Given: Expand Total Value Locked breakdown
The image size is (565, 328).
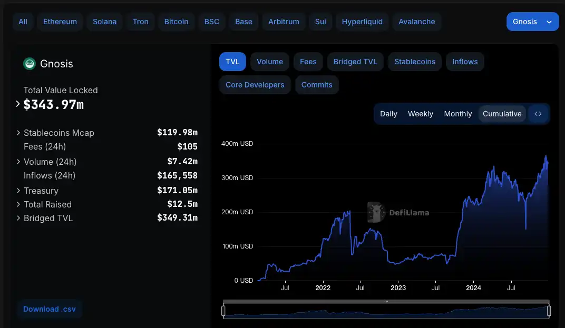Looking at the screenshot, I should (x=18, y=104).
